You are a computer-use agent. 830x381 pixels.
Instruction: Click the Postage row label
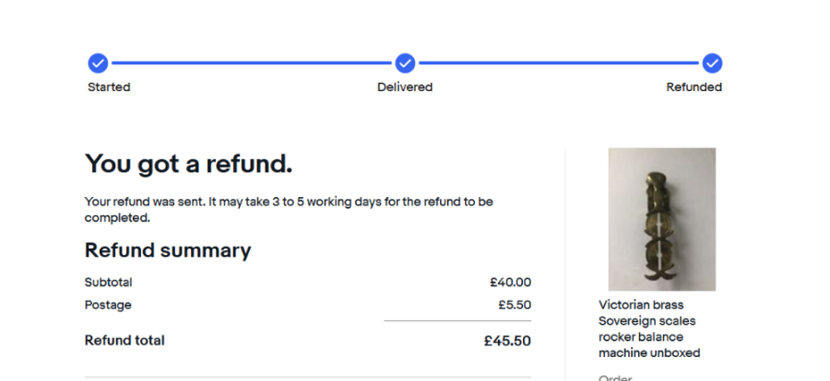pyautogui.click(x=108, y=305)
